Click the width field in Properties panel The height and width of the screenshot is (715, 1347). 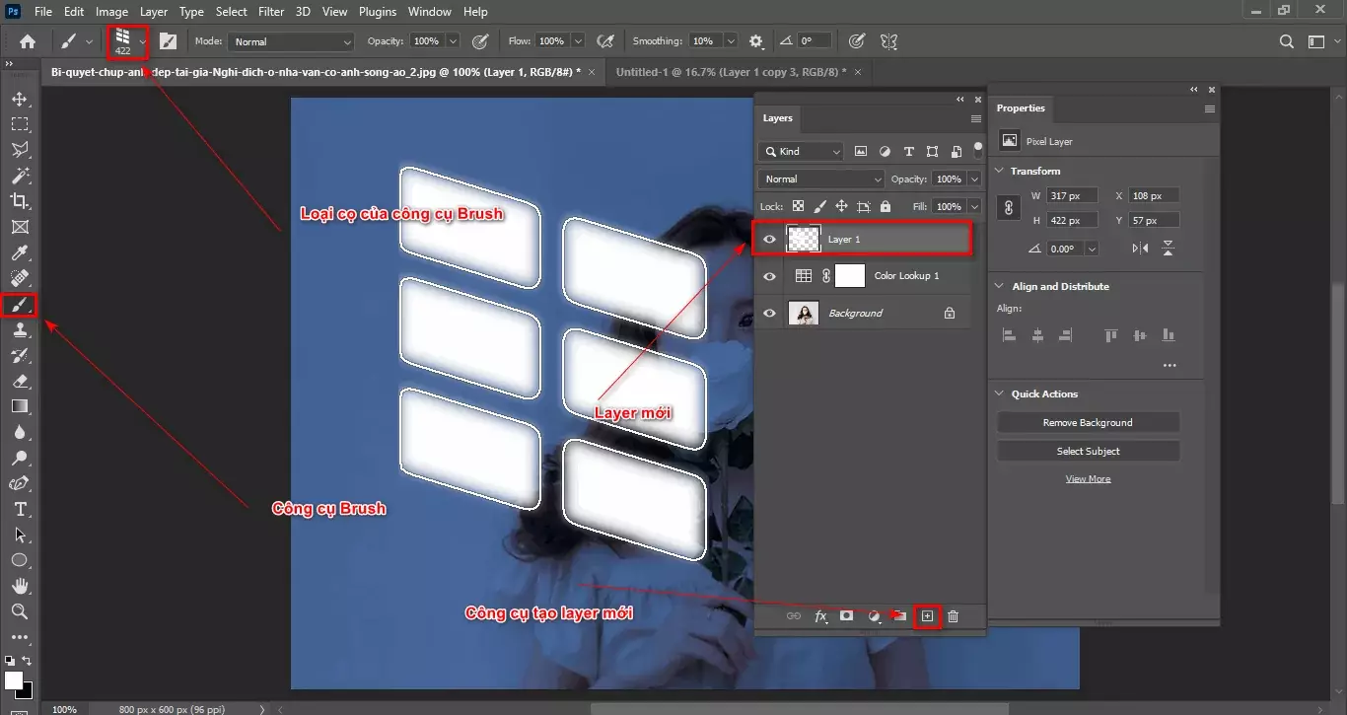click(x=1070, y=195)
